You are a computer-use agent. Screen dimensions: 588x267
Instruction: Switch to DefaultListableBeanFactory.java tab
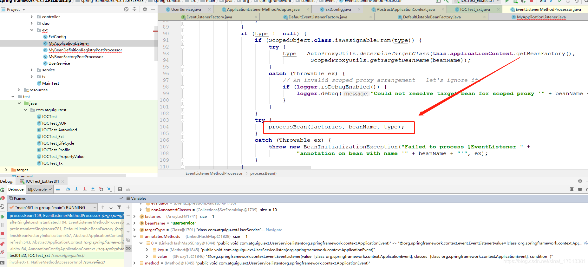click(x=432, y=17)
